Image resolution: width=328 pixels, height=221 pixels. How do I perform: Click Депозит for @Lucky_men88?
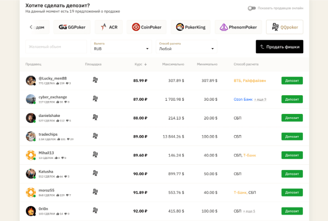(292, 81)
